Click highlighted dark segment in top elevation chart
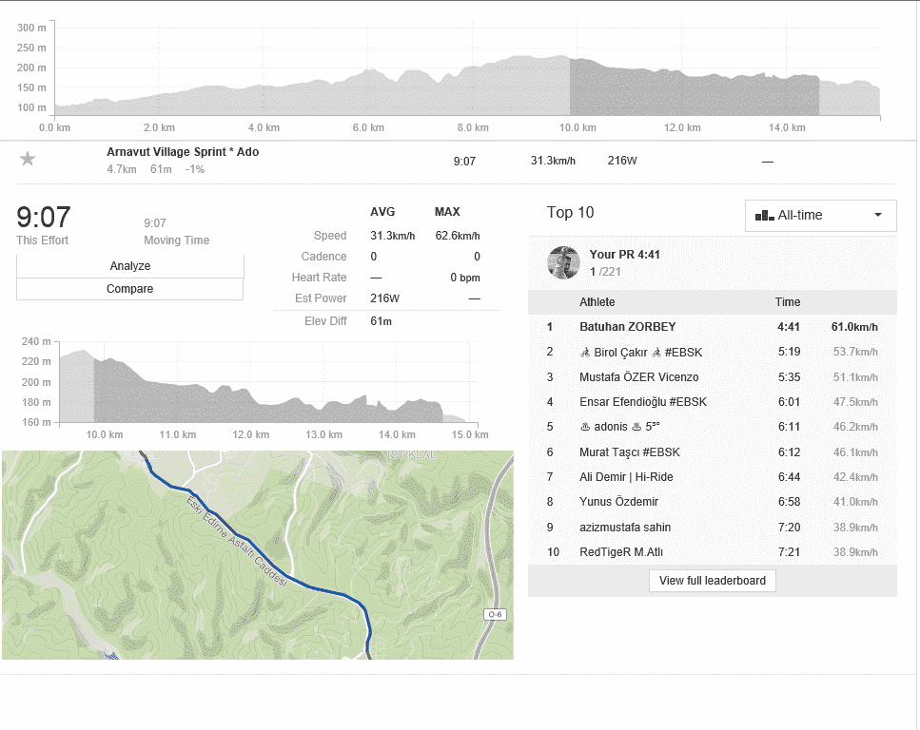 pos(695,95)
